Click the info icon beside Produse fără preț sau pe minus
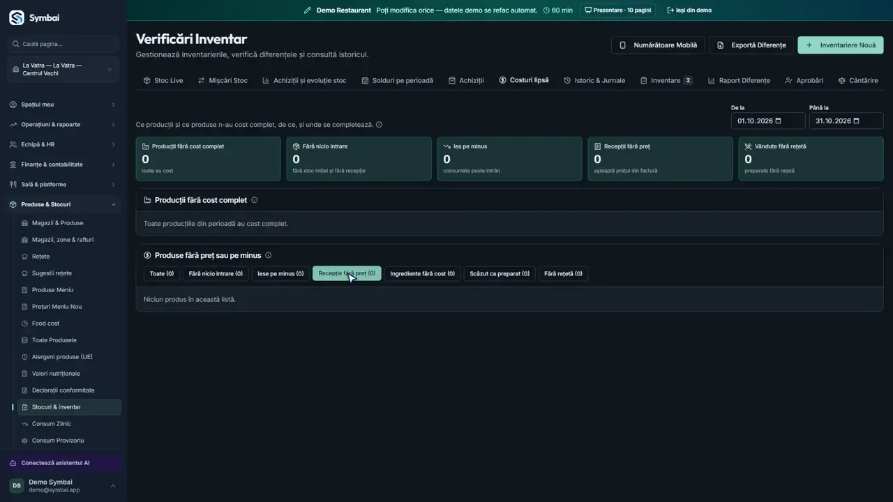The width and height of the screenshot is (893, 502). point(269,255)
